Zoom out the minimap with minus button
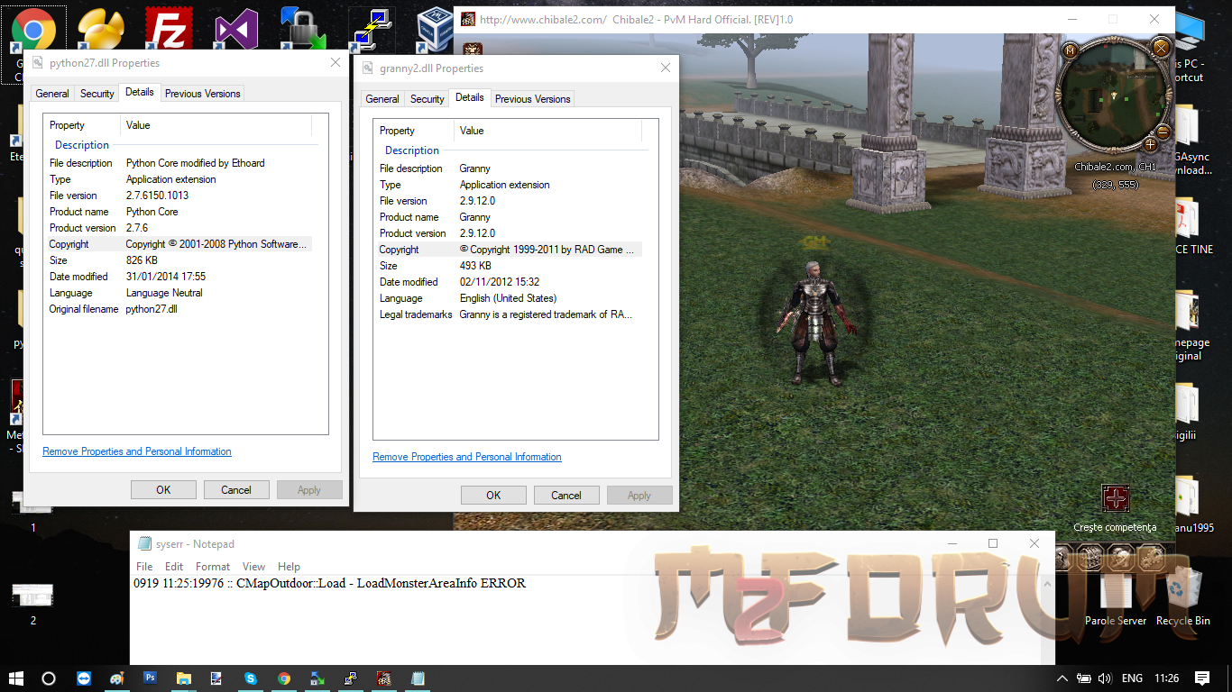Viewport: 1232px width, 692px height. [1163, 132]
